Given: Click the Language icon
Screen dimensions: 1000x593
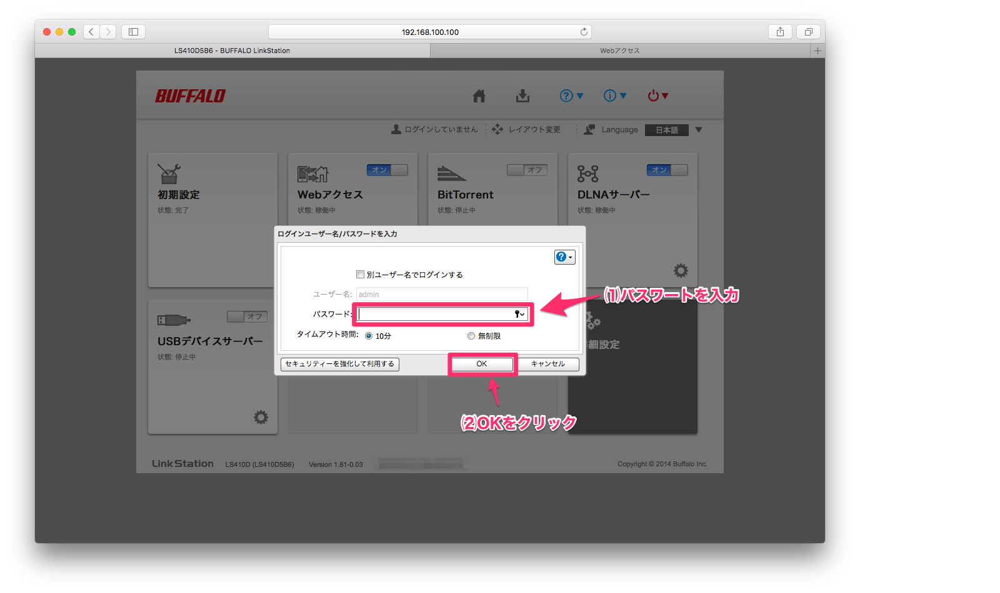Looking at the screenshot, I should 589,129.
